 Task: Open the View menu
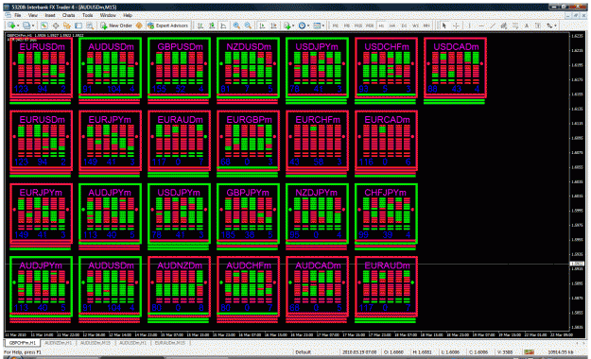(x=33, y=15)
